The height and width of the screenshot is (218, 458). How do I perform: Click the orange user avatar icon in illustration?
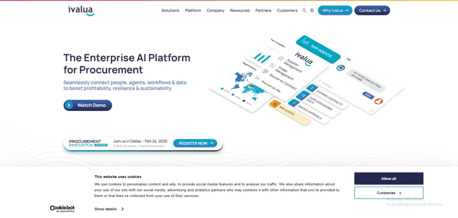click(x=378, y=101)
